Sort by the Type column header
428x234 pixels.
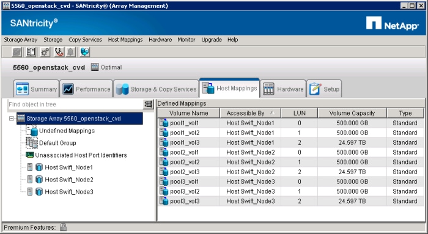point(405,113)
